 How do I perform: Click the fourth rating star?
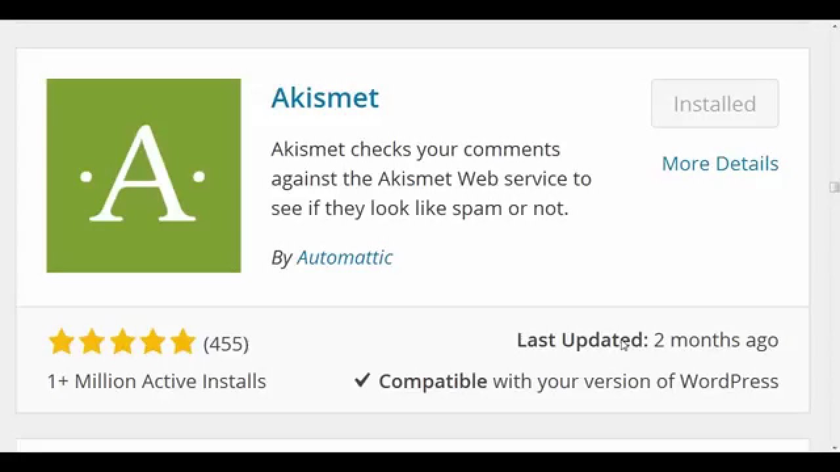pos(152,342)
